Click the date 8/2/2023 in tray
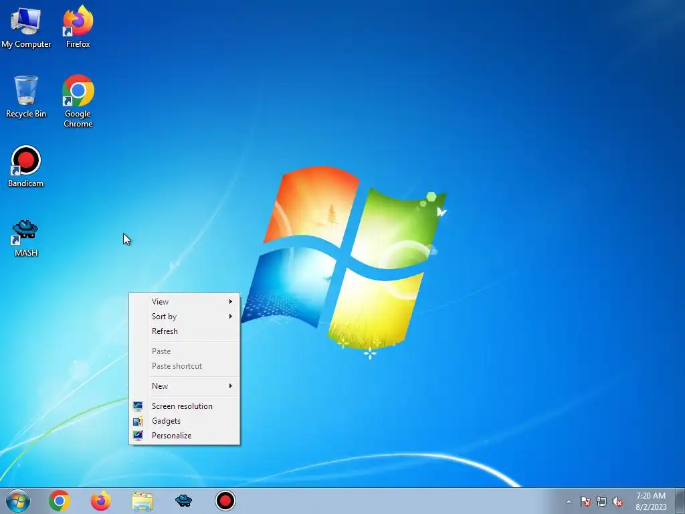 click(x=651, y=507)
